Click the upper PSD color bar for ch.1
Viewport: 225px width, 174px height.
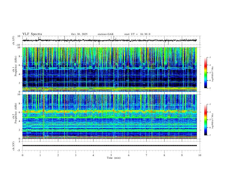(x=206, y=73)
